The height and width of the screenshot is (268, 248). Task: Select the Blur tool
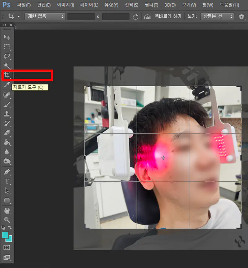click(7, 152)
